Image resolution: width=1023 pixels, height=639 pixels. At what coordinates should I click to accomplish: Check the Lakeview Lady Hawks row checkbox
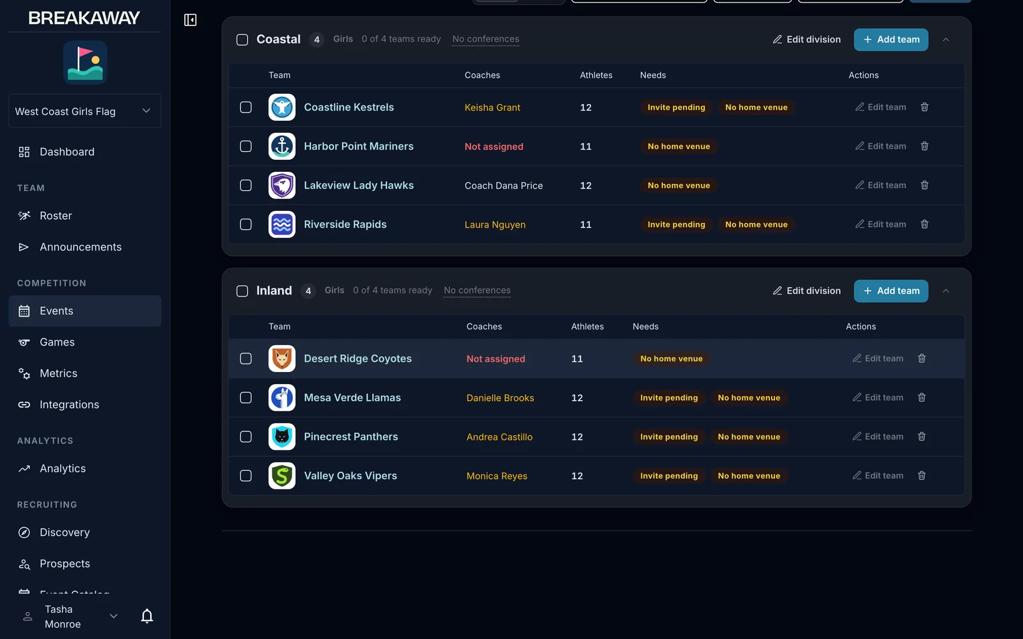(x=246, y=185)
